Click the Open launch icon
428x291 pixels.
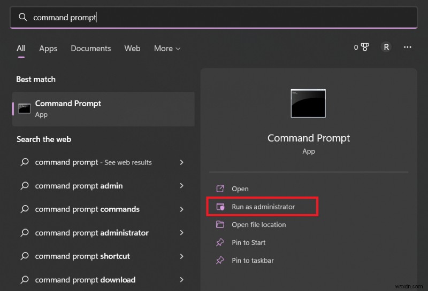tap(220, 188)
